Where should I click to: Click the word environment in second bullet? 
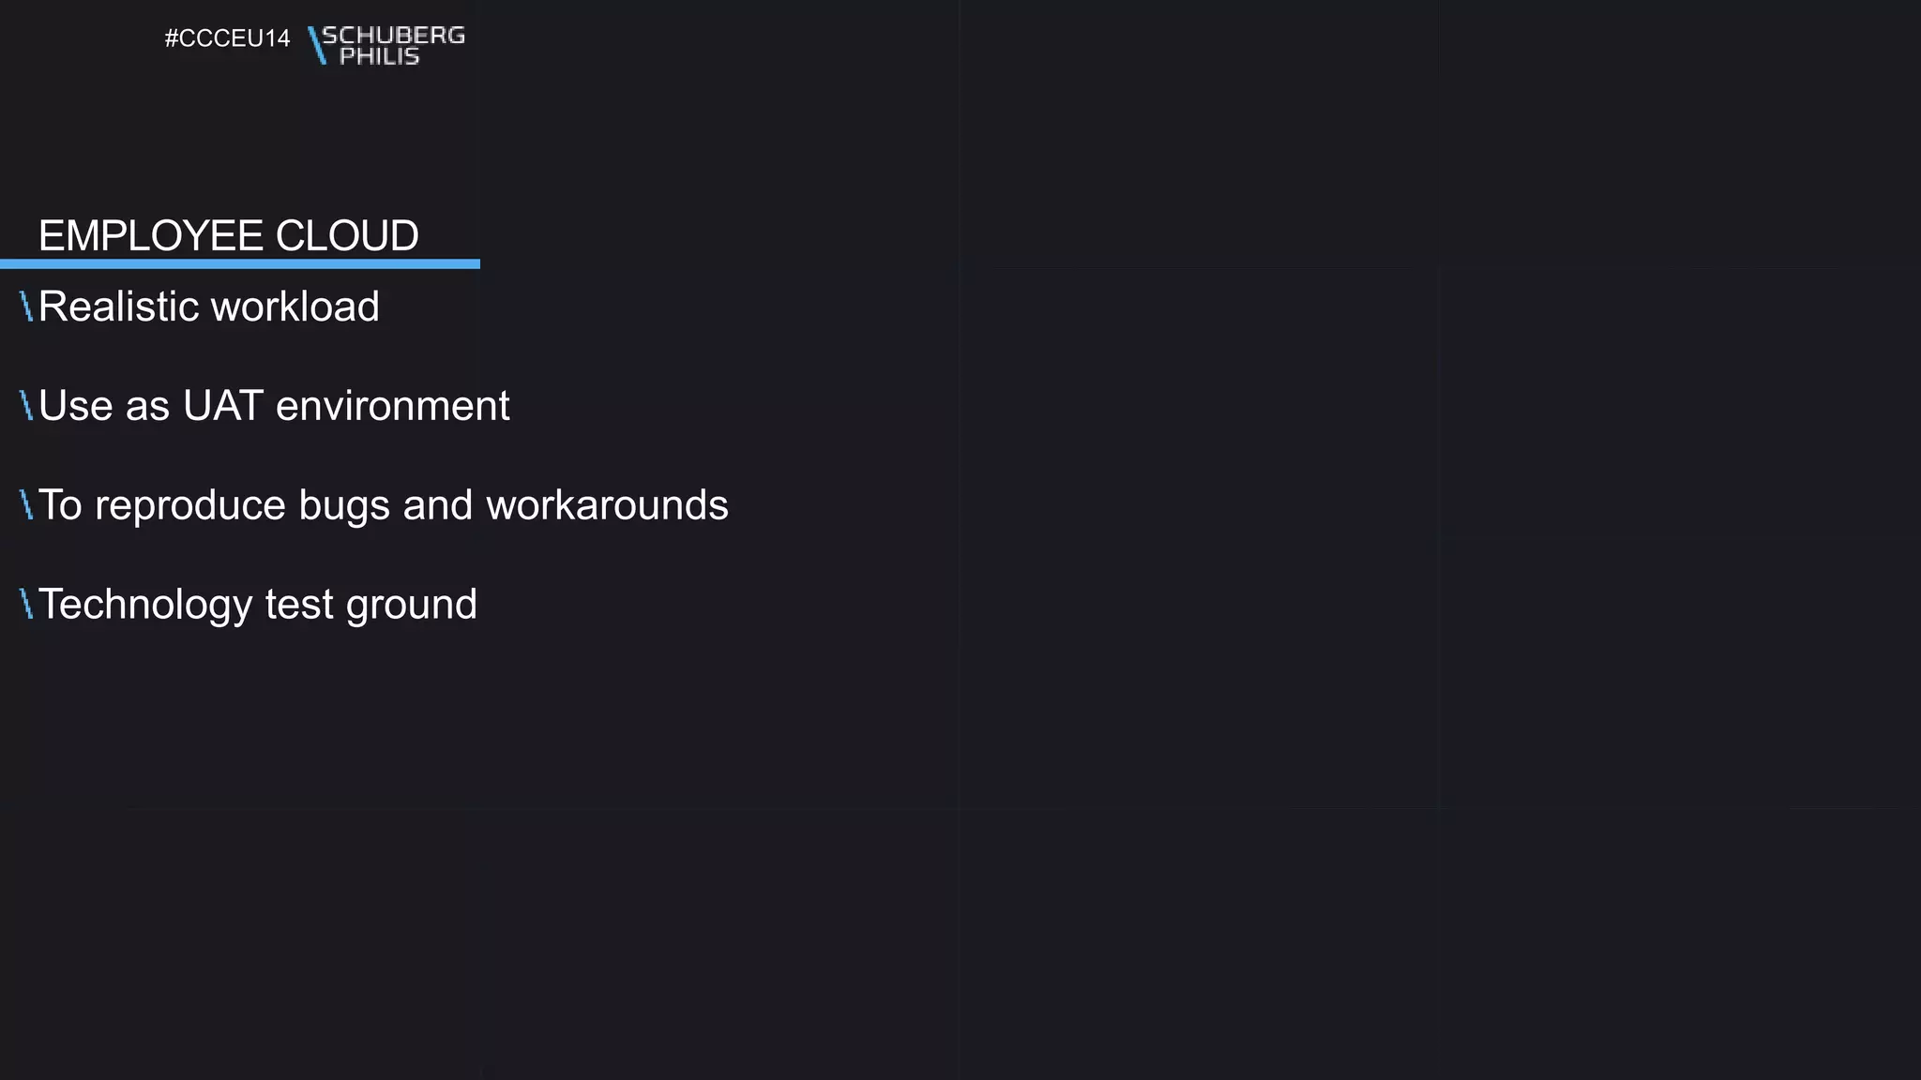tap(393, 406)
